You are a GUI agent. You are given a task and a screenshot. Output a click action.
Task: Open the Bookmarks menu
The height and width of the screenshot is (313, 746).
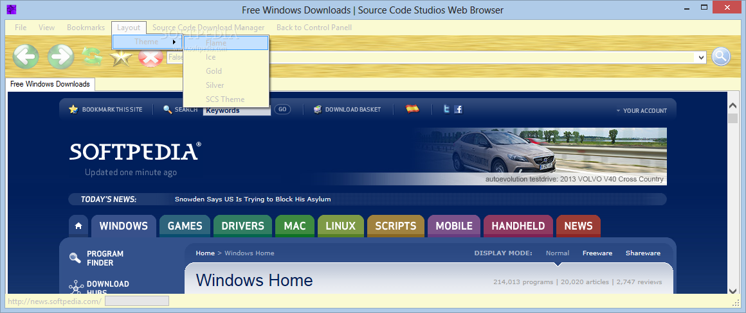click(x=86, y=28)
